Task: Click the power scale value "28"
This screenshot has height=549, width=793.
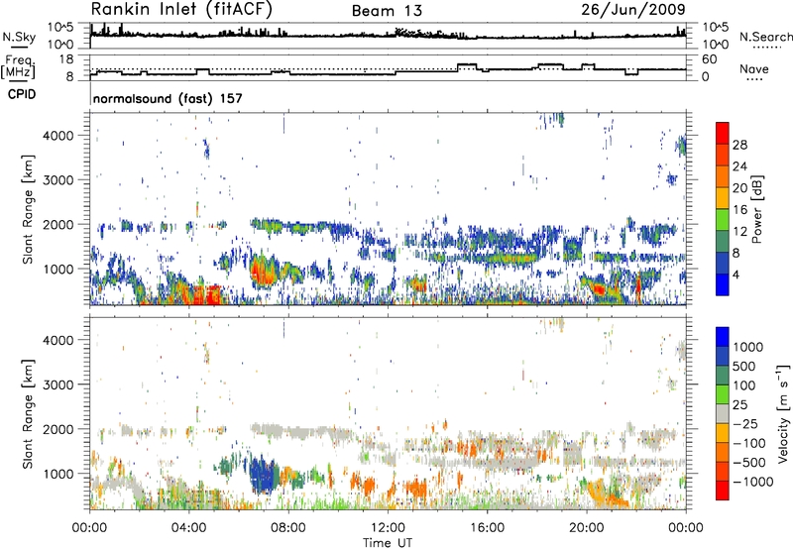Action: (739, 145)
